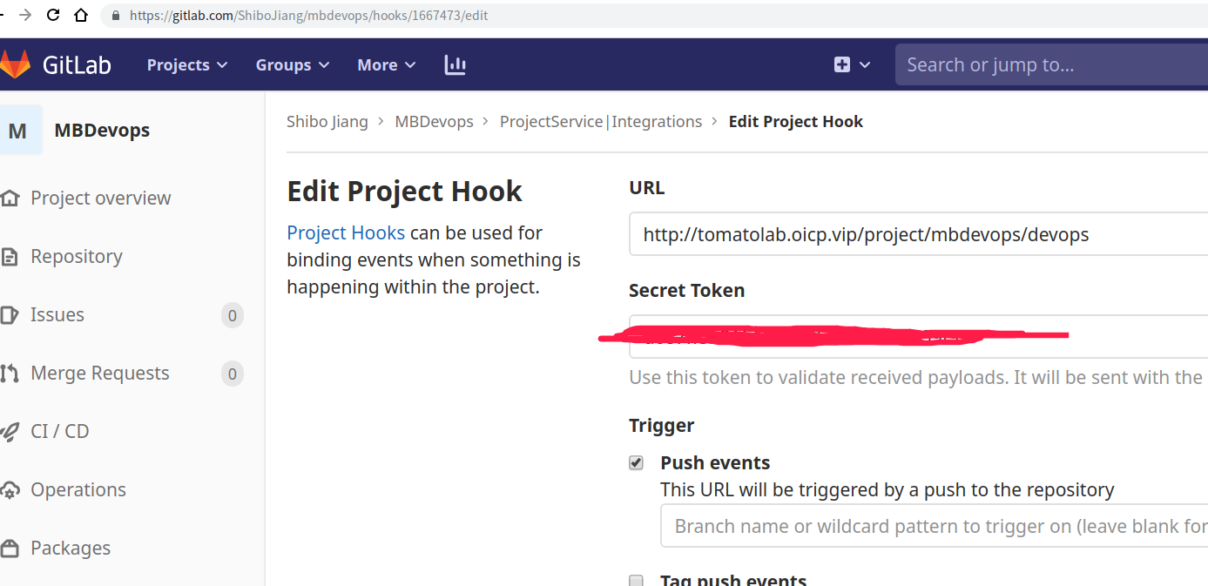Screen dimensions: 1208x586
Task: Expand the Projects dropdown menu
Action: pyautogui.click(x=187, y=64)
